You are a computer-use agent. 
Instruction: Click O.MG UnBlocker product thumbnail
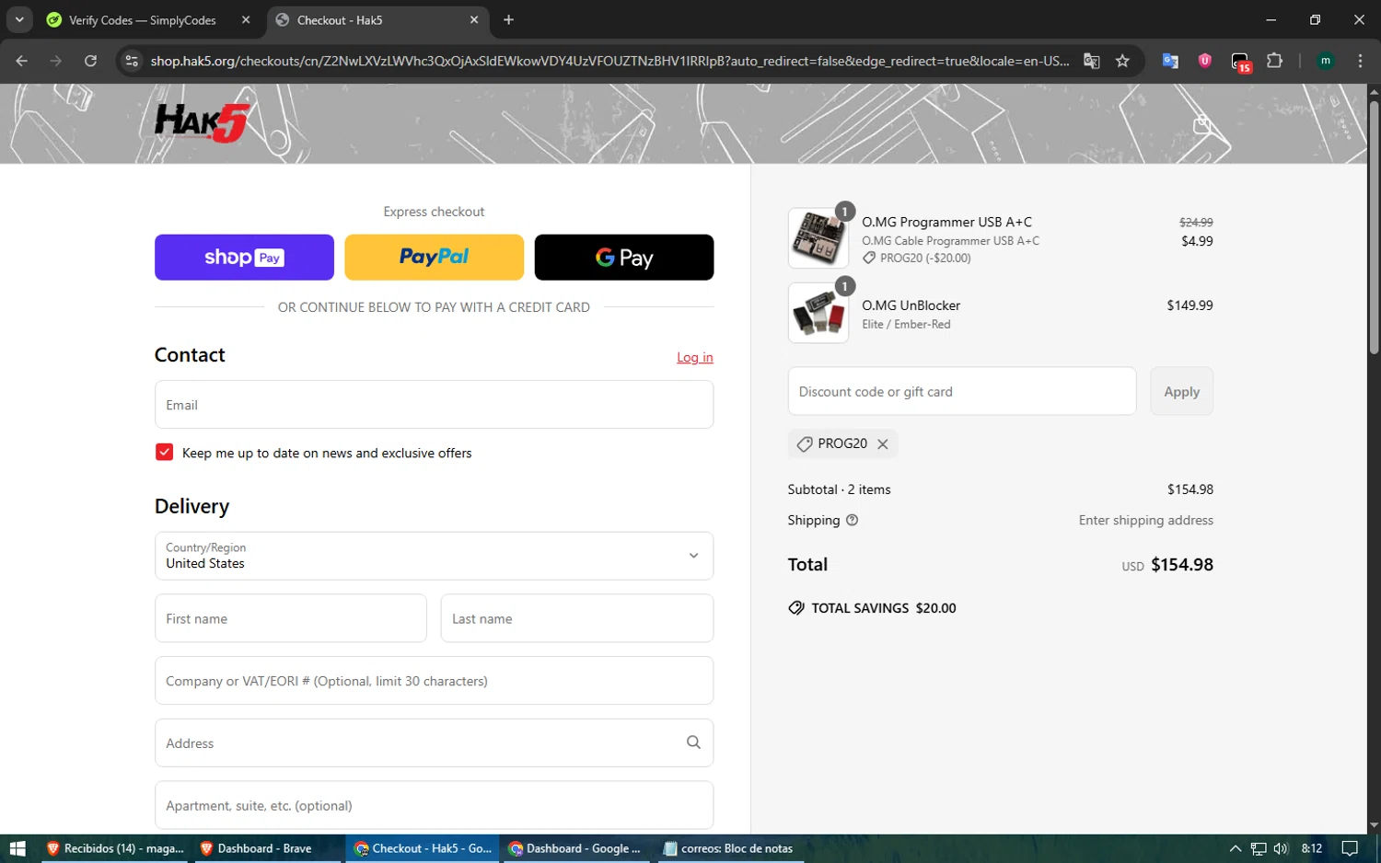pos(818,313)
